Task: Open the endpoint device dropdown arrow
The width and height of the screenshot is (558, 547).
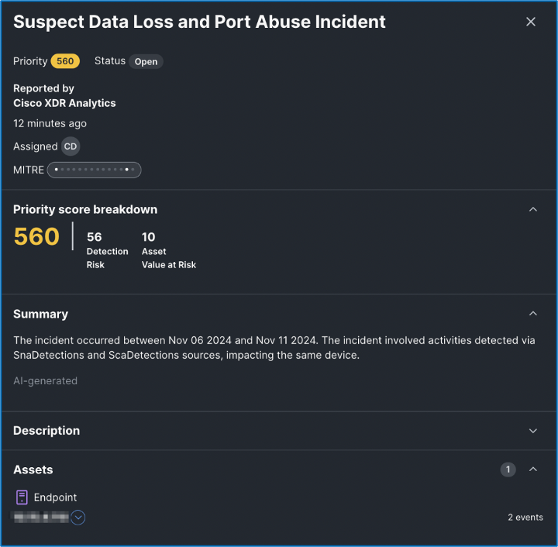Action: click(x=77, y=518)
